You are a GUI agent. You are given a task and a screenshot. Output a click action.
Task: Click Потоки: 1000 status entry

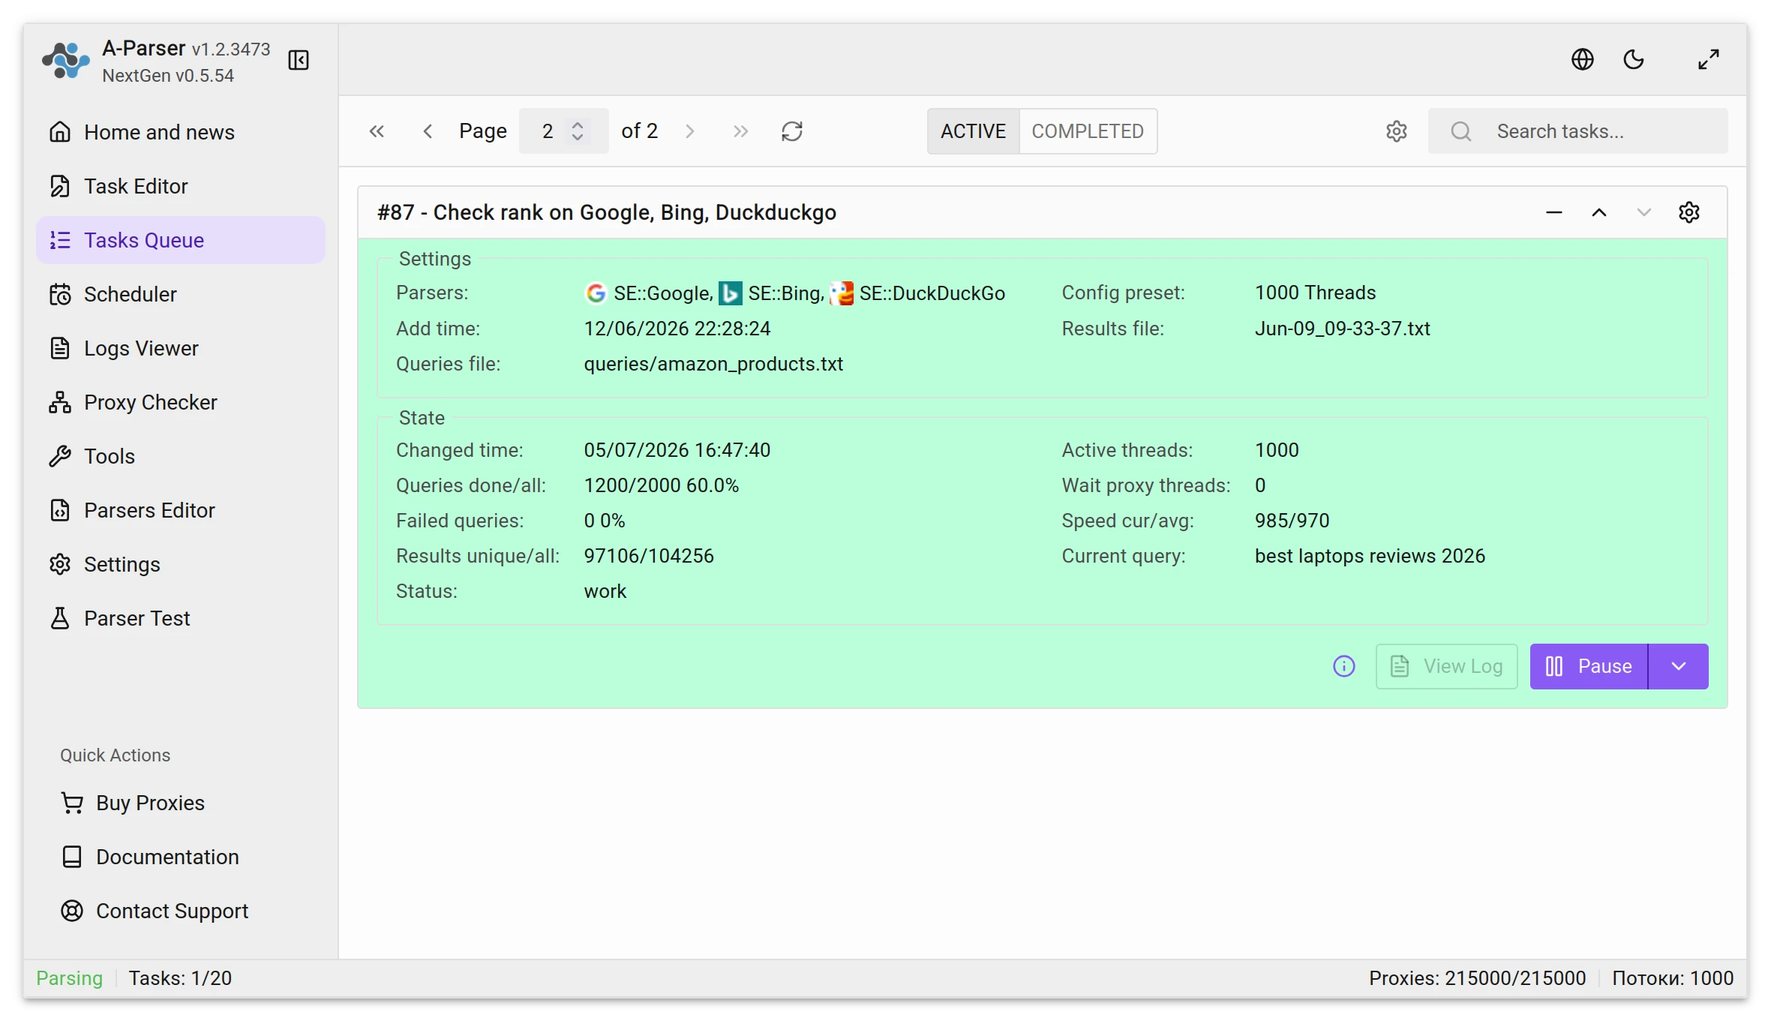(x=1673, y=978)
